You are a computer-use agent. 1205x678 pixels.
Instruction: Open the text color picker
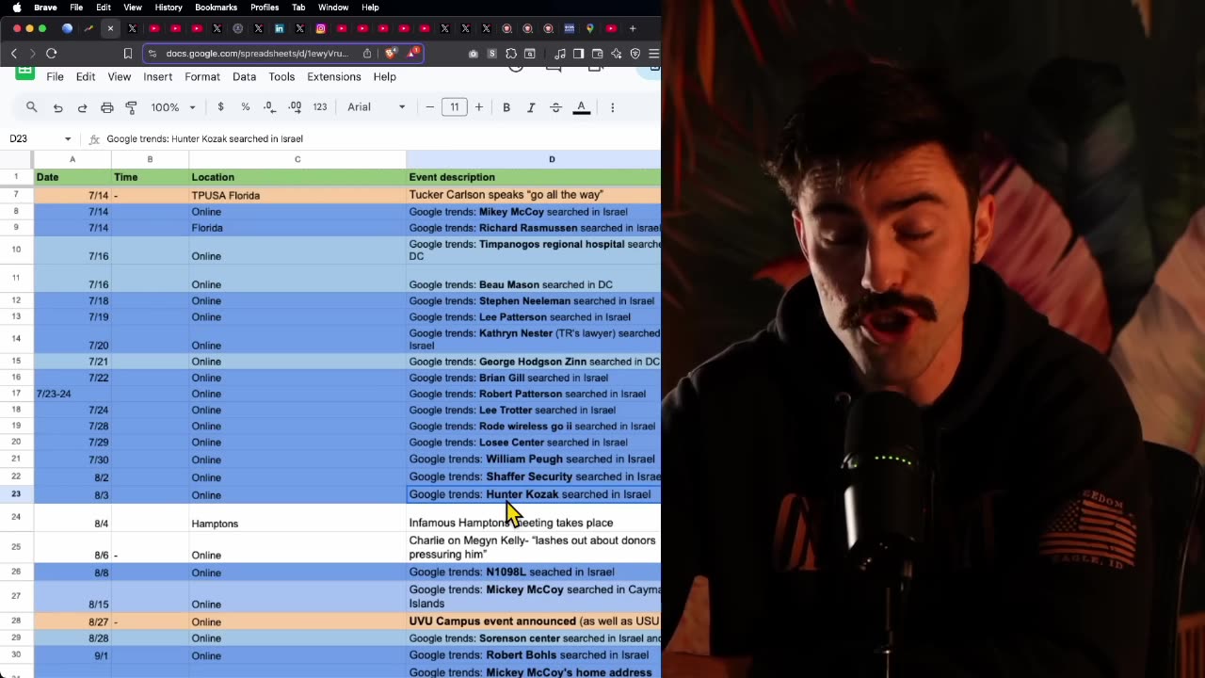(x=582, y=107)
